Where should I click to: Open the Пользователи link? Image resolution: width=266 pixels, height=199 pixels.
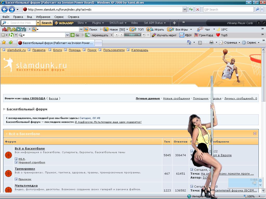114,50
